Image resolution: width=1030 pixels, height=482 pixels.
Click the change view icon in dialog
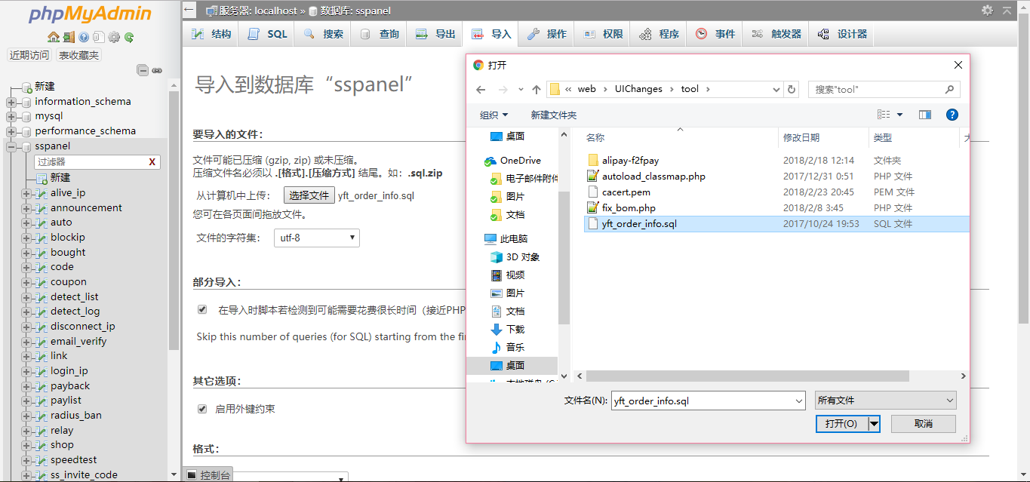tap(884, 115)
